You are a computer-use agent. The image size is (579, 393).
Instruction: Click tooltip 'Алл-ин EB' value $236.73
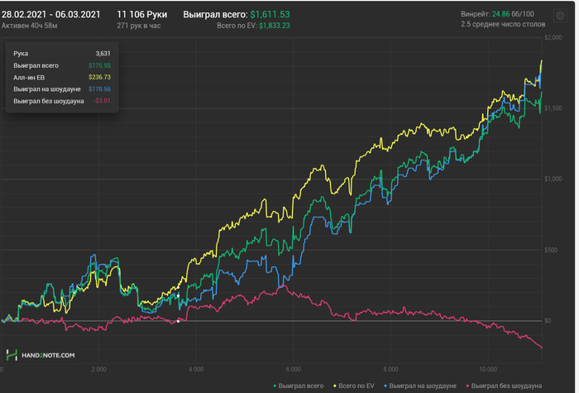[x=100, y=77]
